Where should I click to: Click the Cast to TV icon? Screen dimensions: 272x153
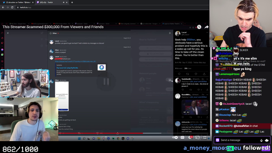(x=197, y=138)
